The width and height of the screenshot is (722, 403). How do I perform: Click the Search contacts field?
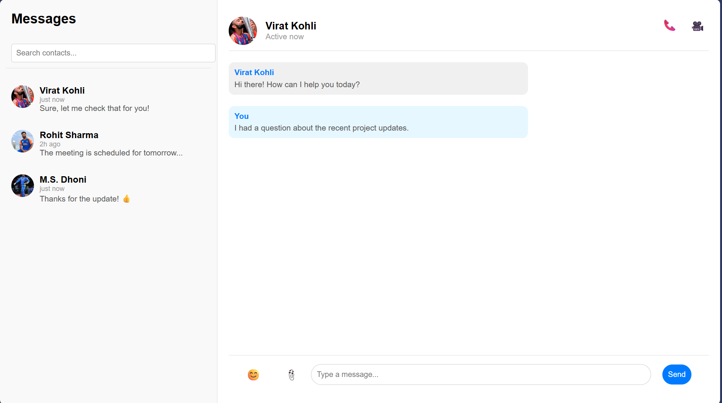[113, 53]
